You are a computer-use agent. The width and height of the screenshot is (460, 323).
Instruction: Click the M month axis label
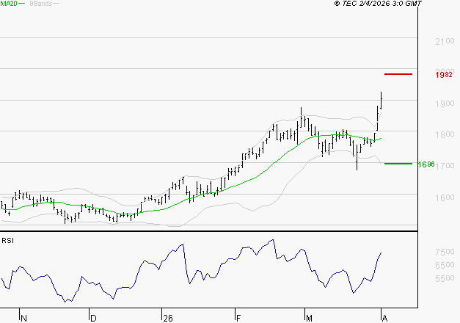click(x=309, y=319)
